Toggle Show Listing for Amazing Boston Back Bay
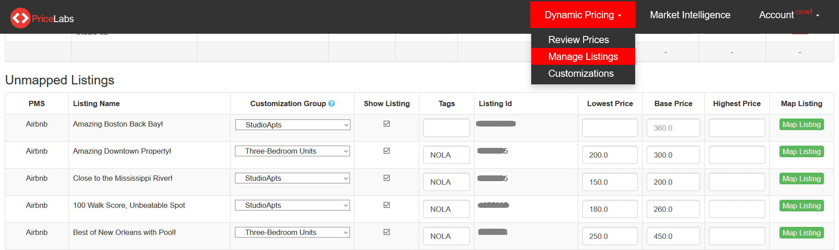Viewport: 839px width, 250px height. coord(386,124)
